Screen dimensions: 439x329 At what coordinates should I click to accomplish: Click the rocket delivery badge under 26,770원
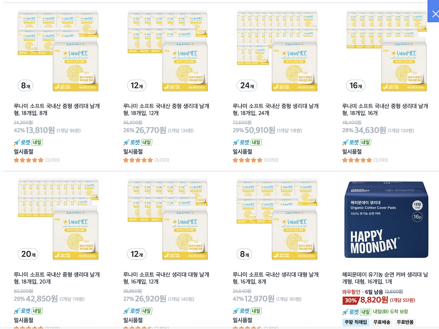138,142
